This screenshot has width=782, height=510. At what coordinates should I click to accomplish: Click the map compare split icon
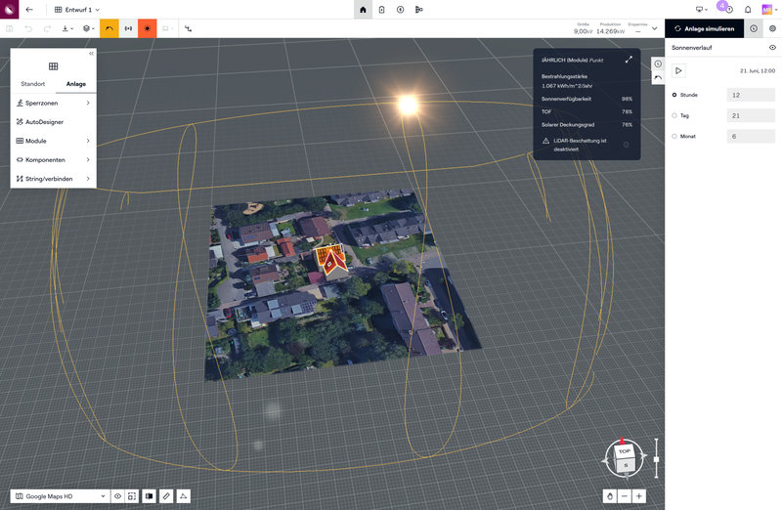pyautogui.click(x=150, y=496)
